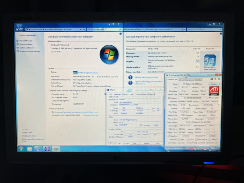
Task: Open the System protection link
Action: click(27, 48)
